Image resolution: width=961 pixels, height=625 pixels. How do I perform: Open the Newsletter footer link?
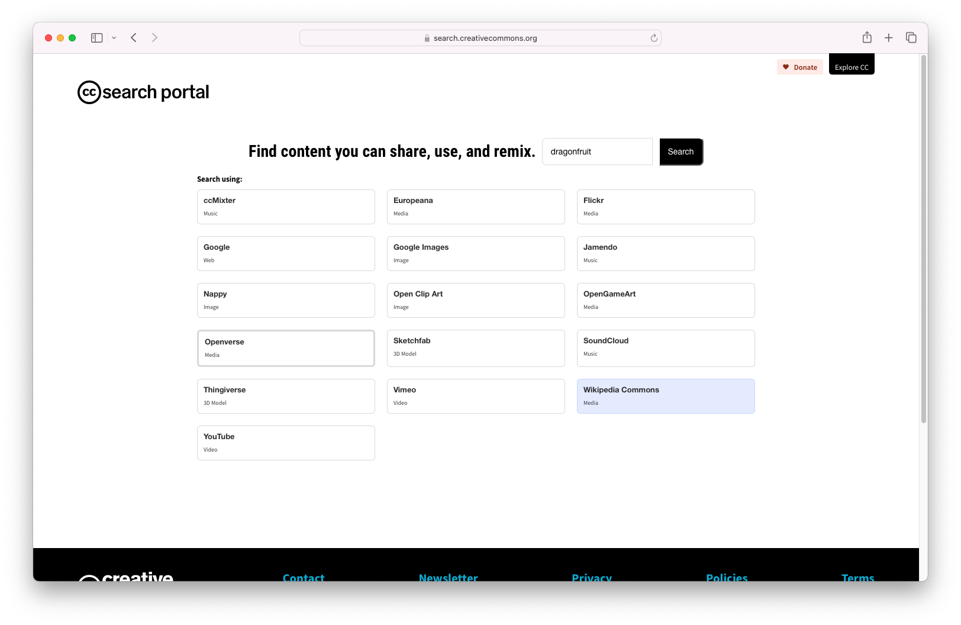click(448, 577)
